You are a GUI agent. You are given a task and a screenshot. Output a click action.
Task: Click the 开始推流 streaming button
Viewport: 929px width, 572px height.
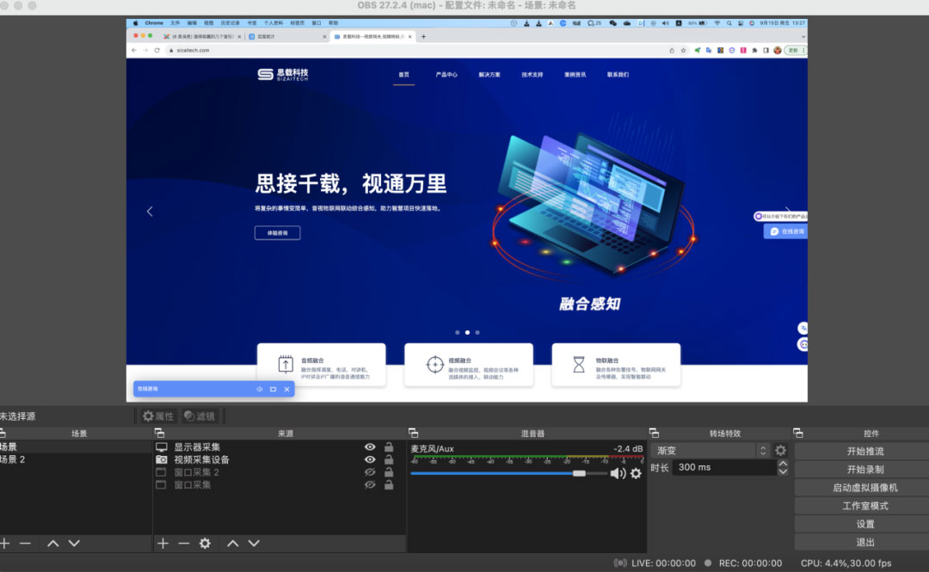tap(866, 451)
